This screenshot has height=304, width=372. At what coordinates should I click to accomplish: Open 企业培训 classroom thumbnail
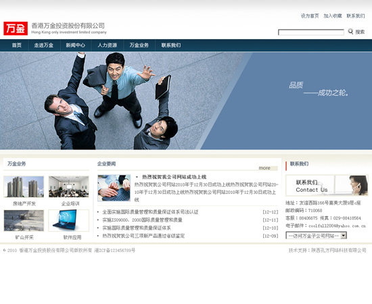(69, 186)
